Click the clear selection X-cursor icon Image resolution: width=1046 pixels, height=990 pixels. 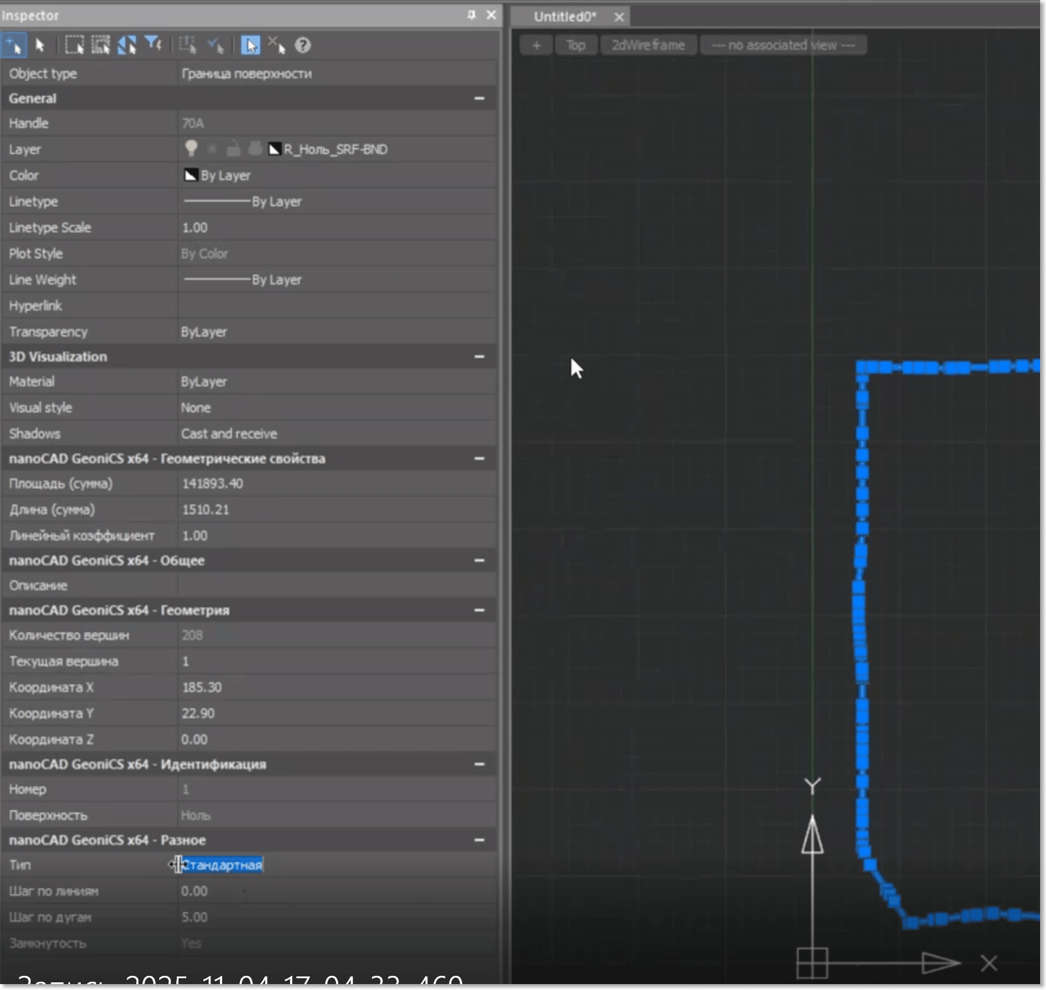point(276,45)
